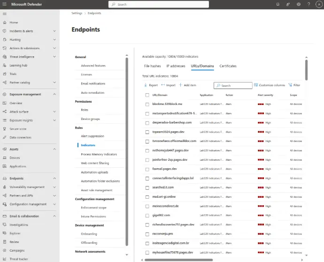Image resolution: width=324 pixels, height=262 pixels.
Task: Check the topeam3324.pages.dev row checkbox
Action: click(x=147, y=132)
